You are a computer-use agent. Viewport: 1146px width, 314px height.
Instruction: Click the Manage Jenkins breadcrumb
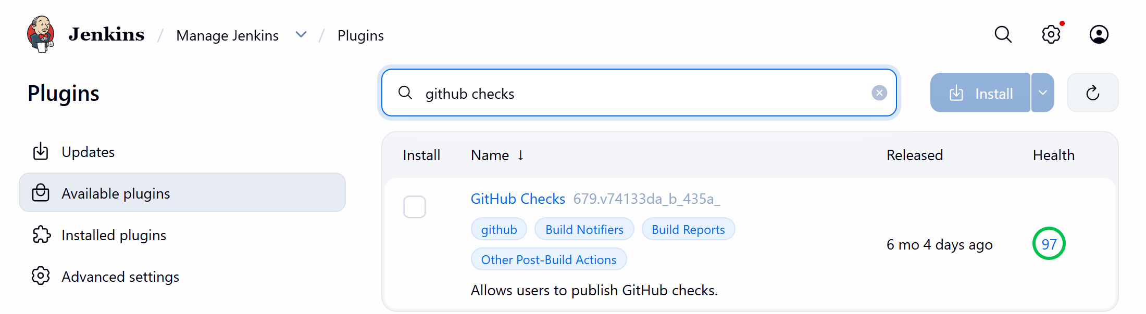[228, 35]
